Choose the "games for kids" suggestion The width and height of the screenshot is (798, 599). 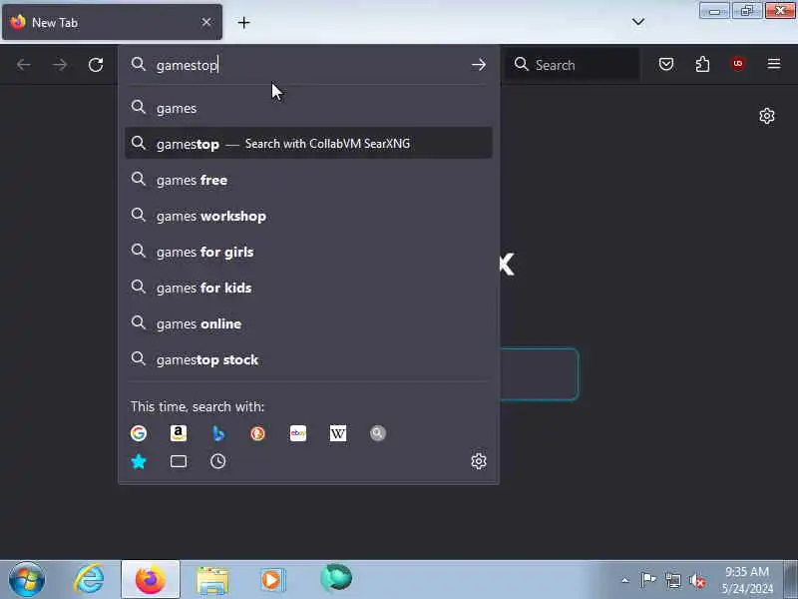(x=308, y=288)
